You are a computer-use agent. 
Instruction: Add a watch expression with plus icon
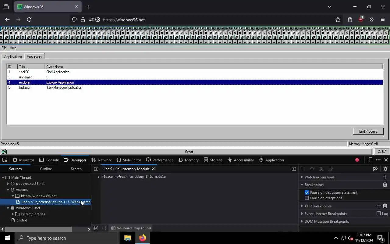coord(385,177)
